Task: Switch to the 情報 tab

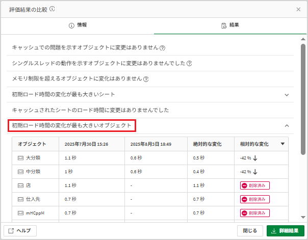Action: [78, 25]
